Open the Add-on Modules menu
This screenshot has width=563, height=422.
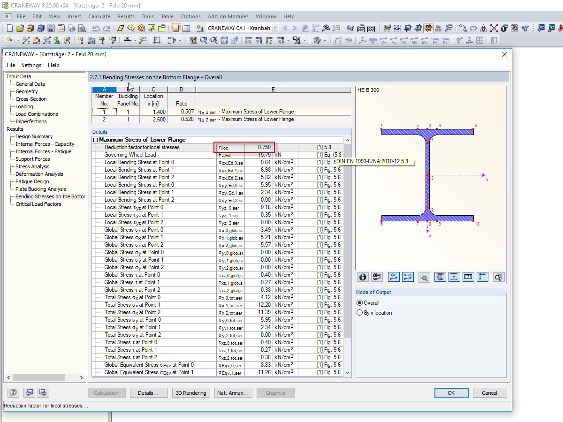[228, 16]
